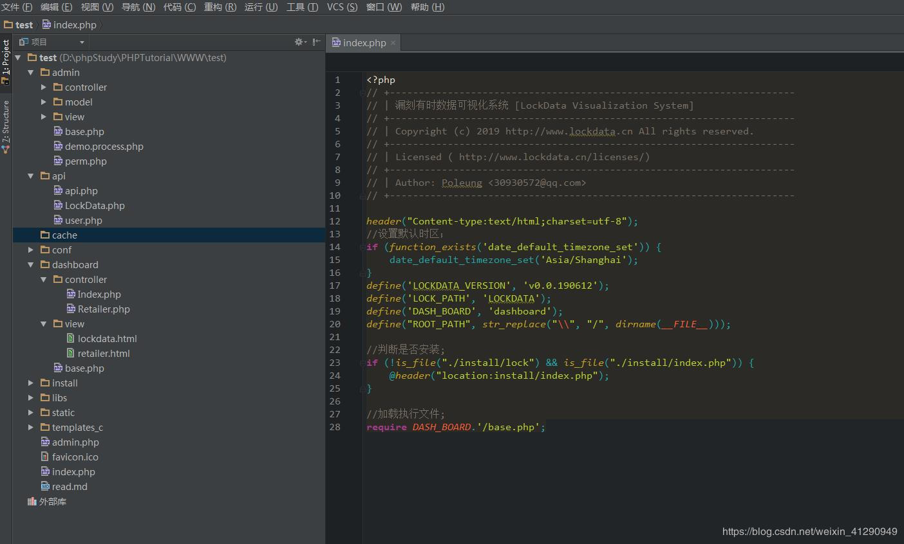Open the 外部库 external libraries icon
The height and width of the screenshot is (544, 904).
click(x=32, y=501)
